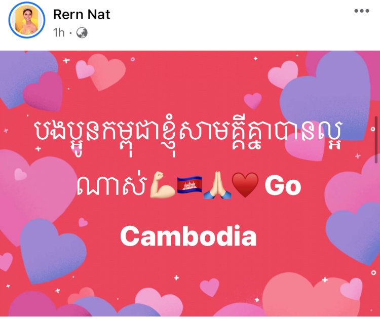Click the Khmer word before the bicep emoji
The width and height of the screenshot is (380, 319).
112,185
